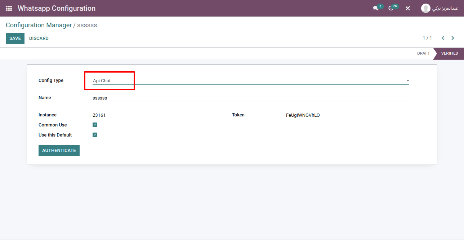Uncheck the Use this Default checkbox
The width and height of the screenshot is (464, 240).
point(95,135)
